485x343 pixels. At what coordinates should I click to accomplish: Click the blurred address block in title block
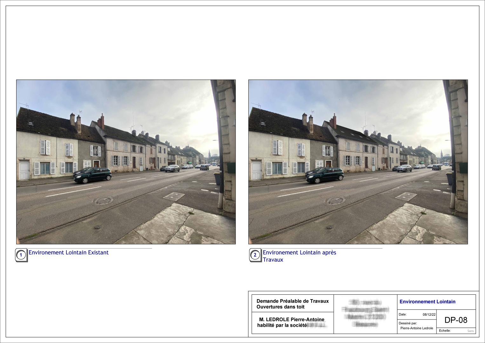click(365, 313)
